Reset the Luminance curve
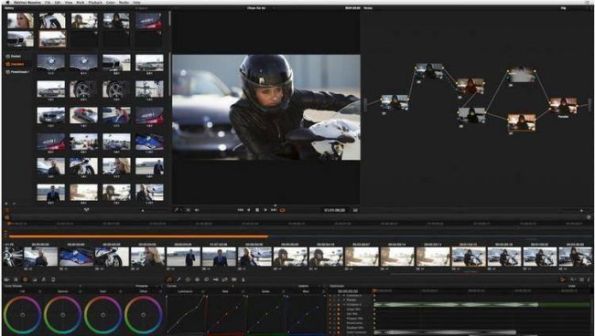 (202, 292)
